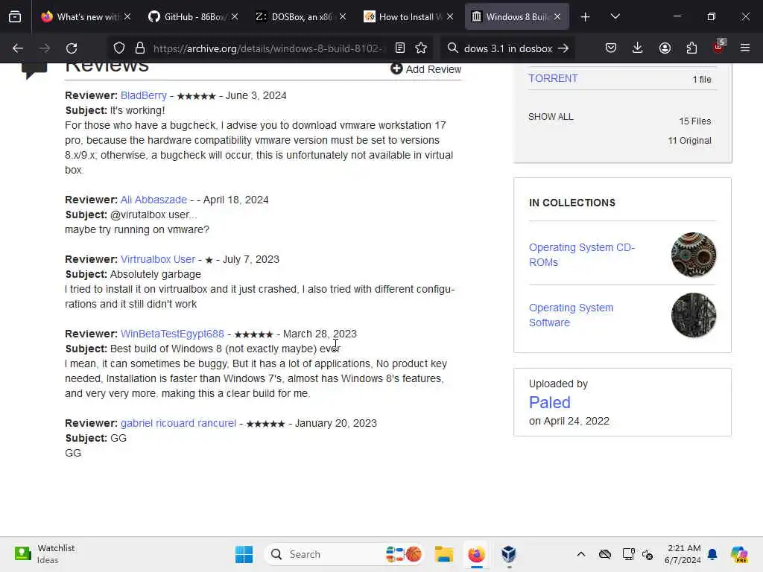The image size is (763, 572).
Task: Open reviewer Ali Abbaszade profile link
Action: (153, 200)
